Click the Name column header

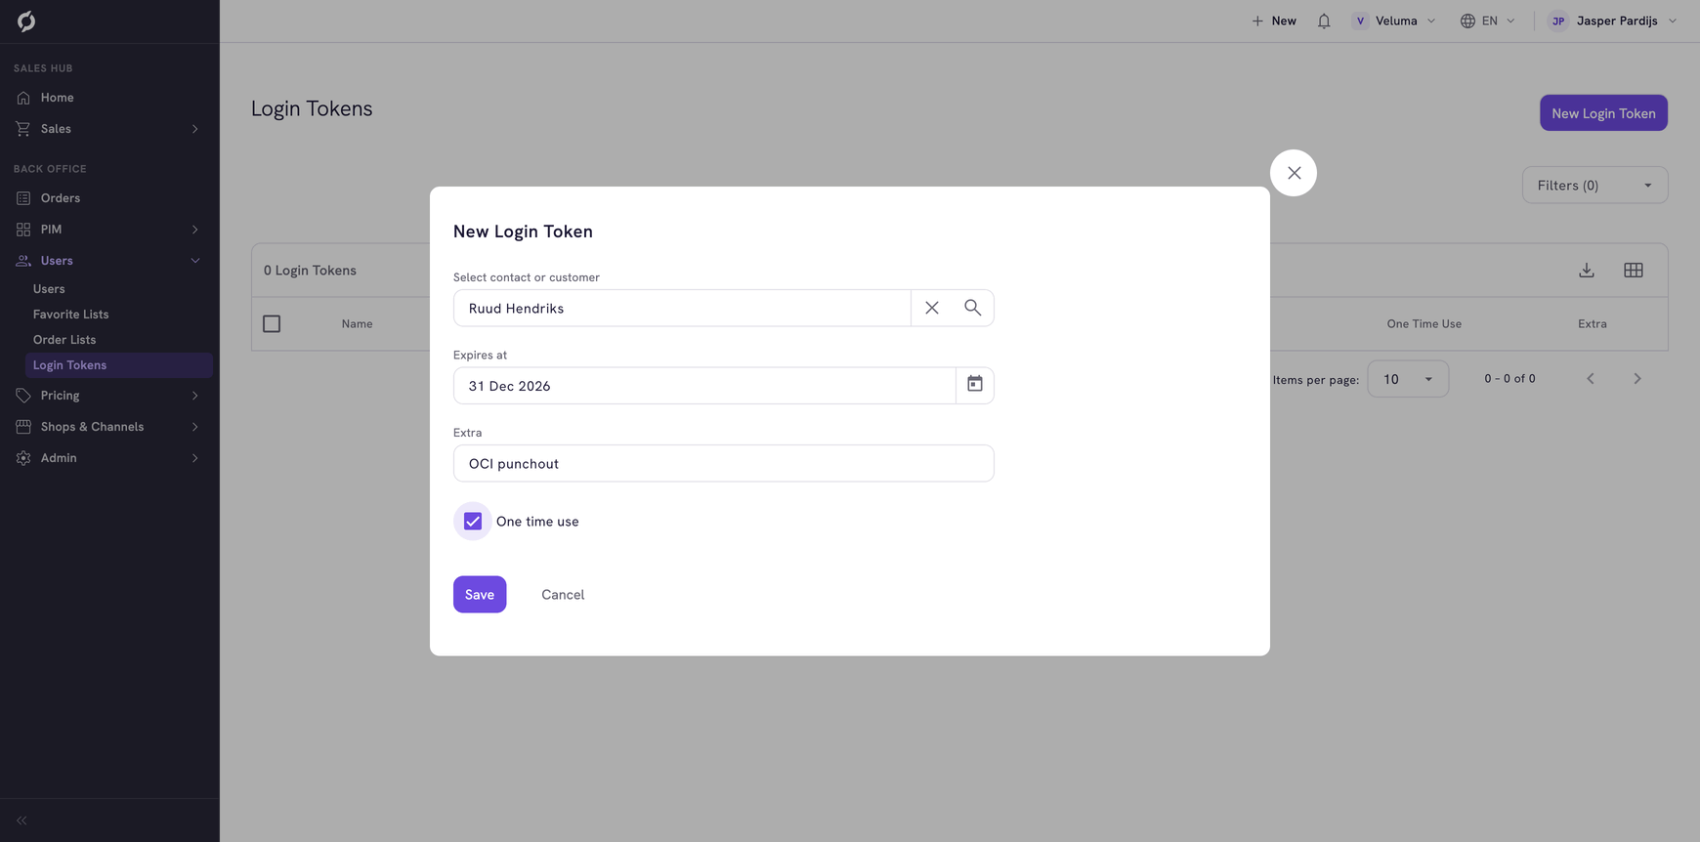357,324
